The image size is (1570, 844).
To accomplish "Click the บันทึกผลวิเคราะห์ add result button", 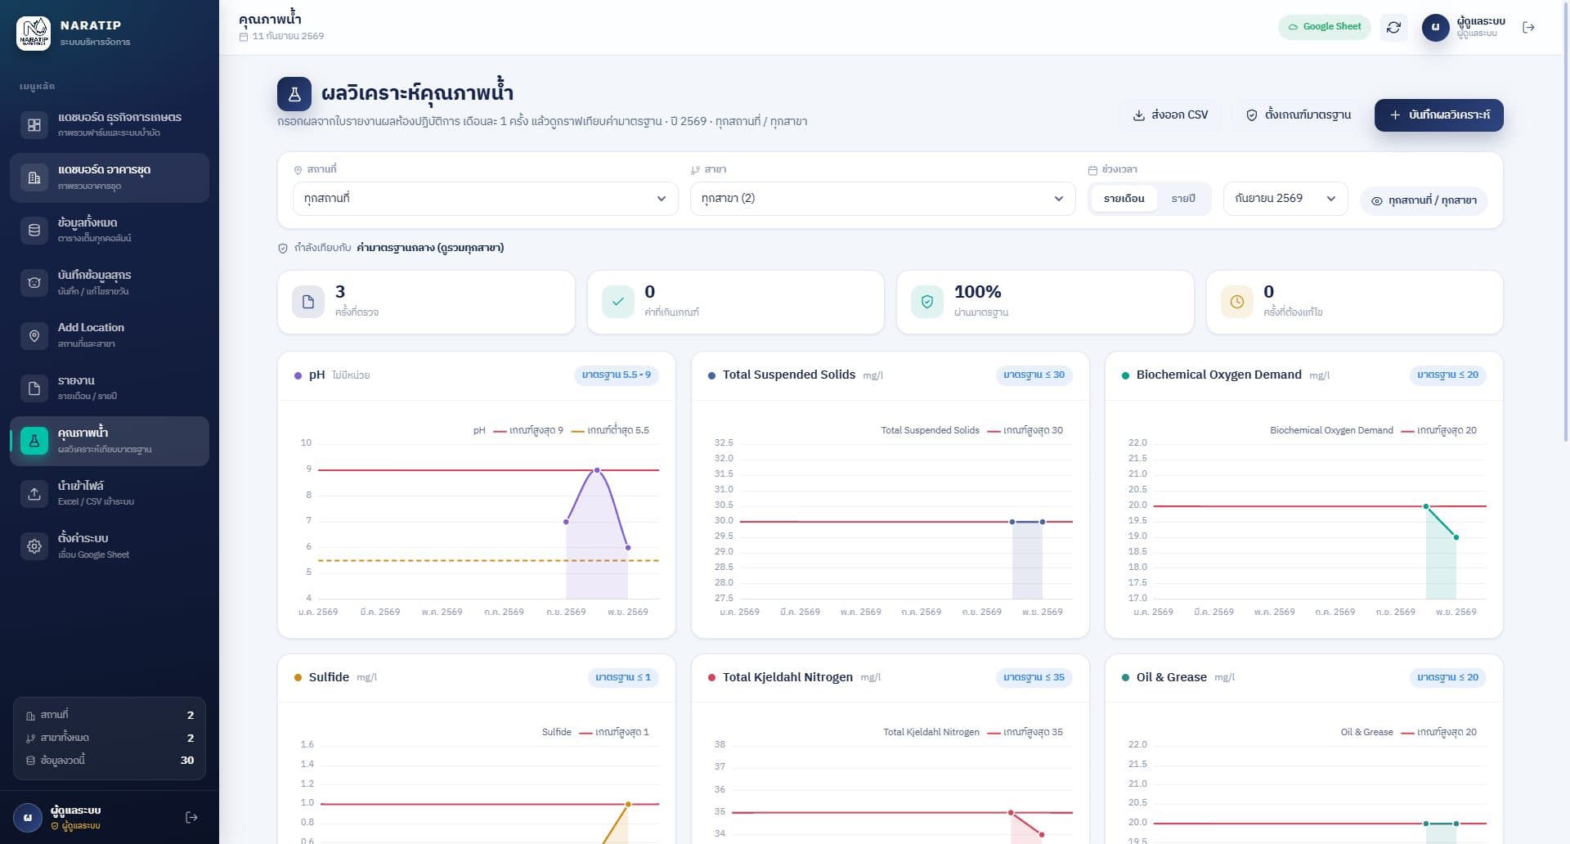I will (x=1438, y=115).
